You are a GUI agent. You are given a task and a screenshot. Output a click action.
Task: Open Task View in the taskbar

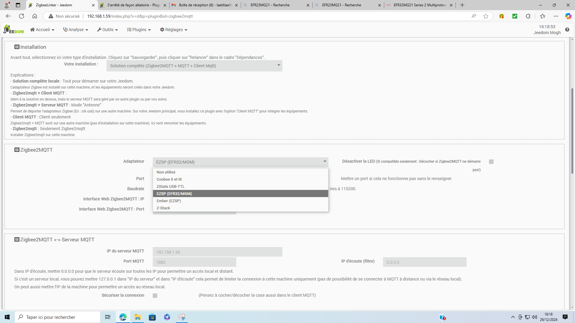click(x=108, y=317)
